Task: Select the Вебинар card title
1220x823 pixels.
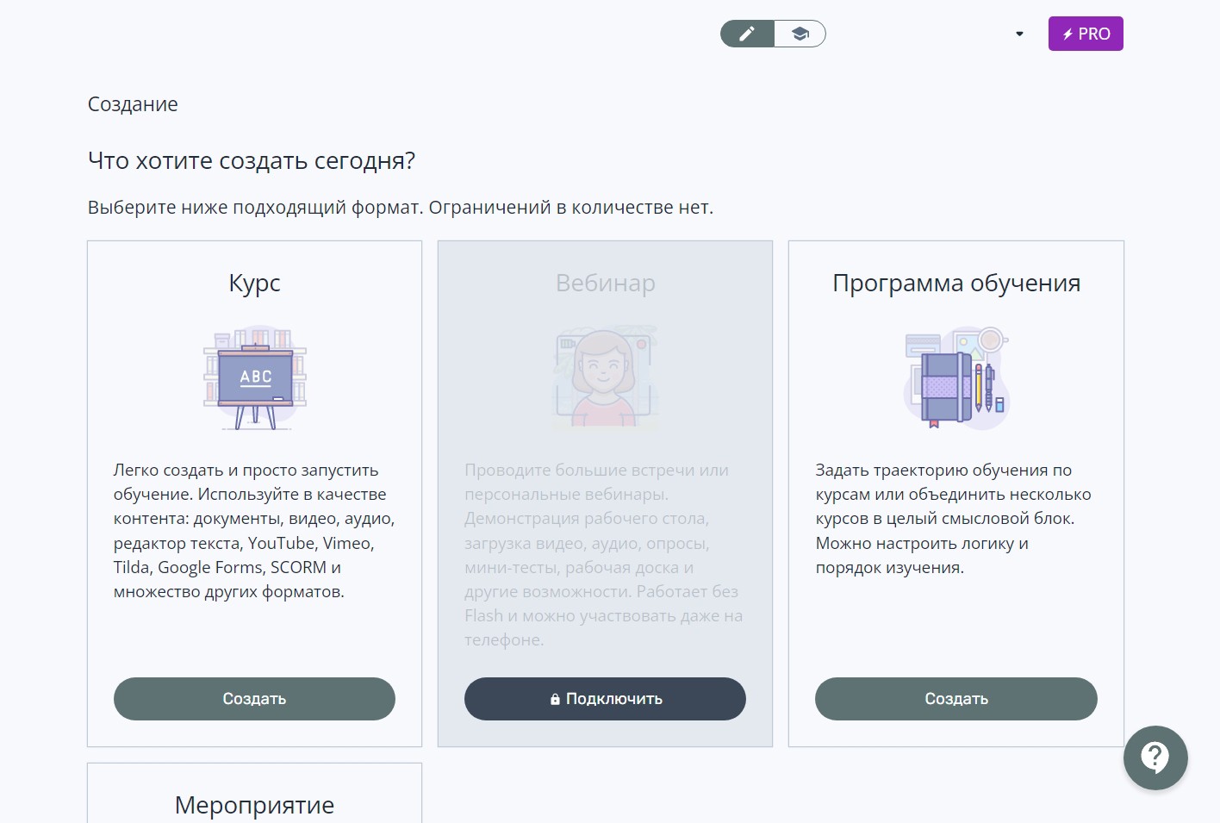Action: [x=606, y=283]
